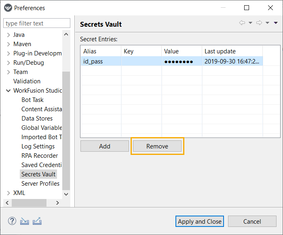
Task: Sort by the Alias column header
Action: coord(101,51)
